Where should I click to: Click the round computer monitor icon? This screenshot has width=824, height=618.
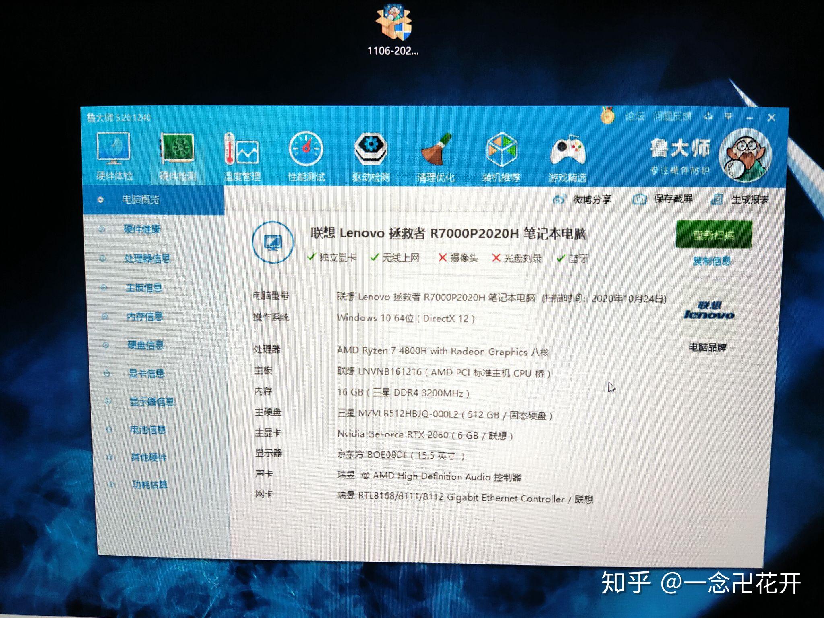pos(273,243)
